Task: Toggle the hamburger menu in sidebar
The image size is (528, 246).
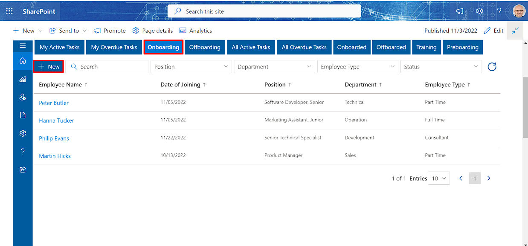Action: tap(23, 46)
